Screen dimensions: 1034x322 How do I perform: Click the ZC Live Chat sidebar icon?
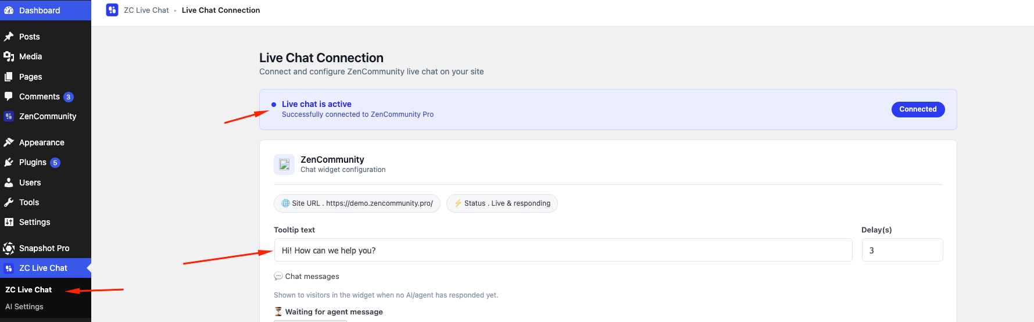(x=9, y=268)
